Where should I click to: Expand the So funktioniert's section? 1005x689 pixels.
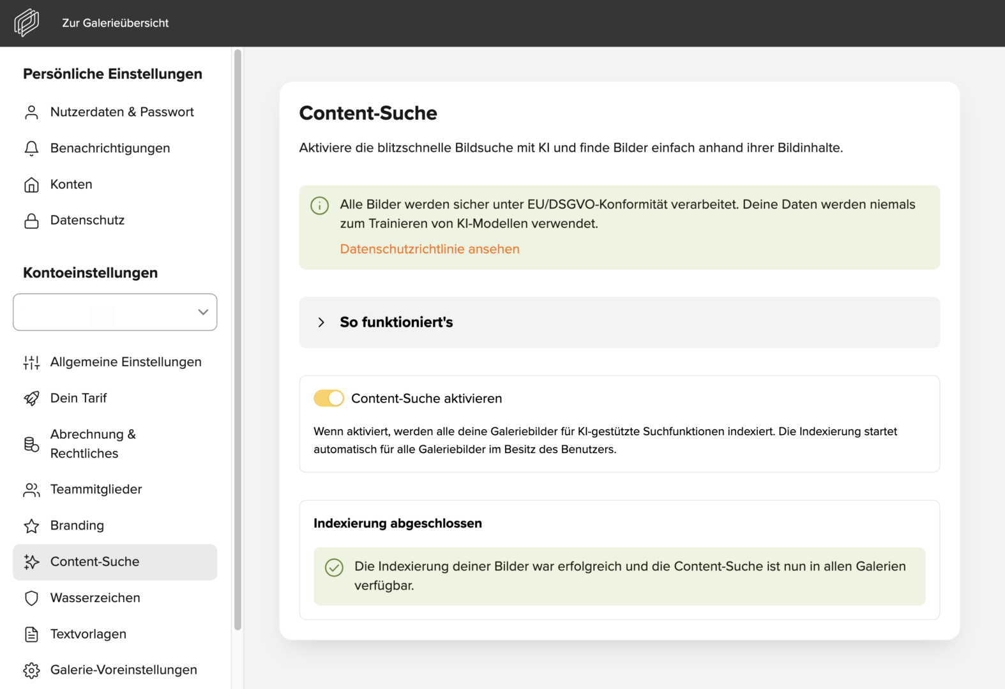tap(396, 322)
